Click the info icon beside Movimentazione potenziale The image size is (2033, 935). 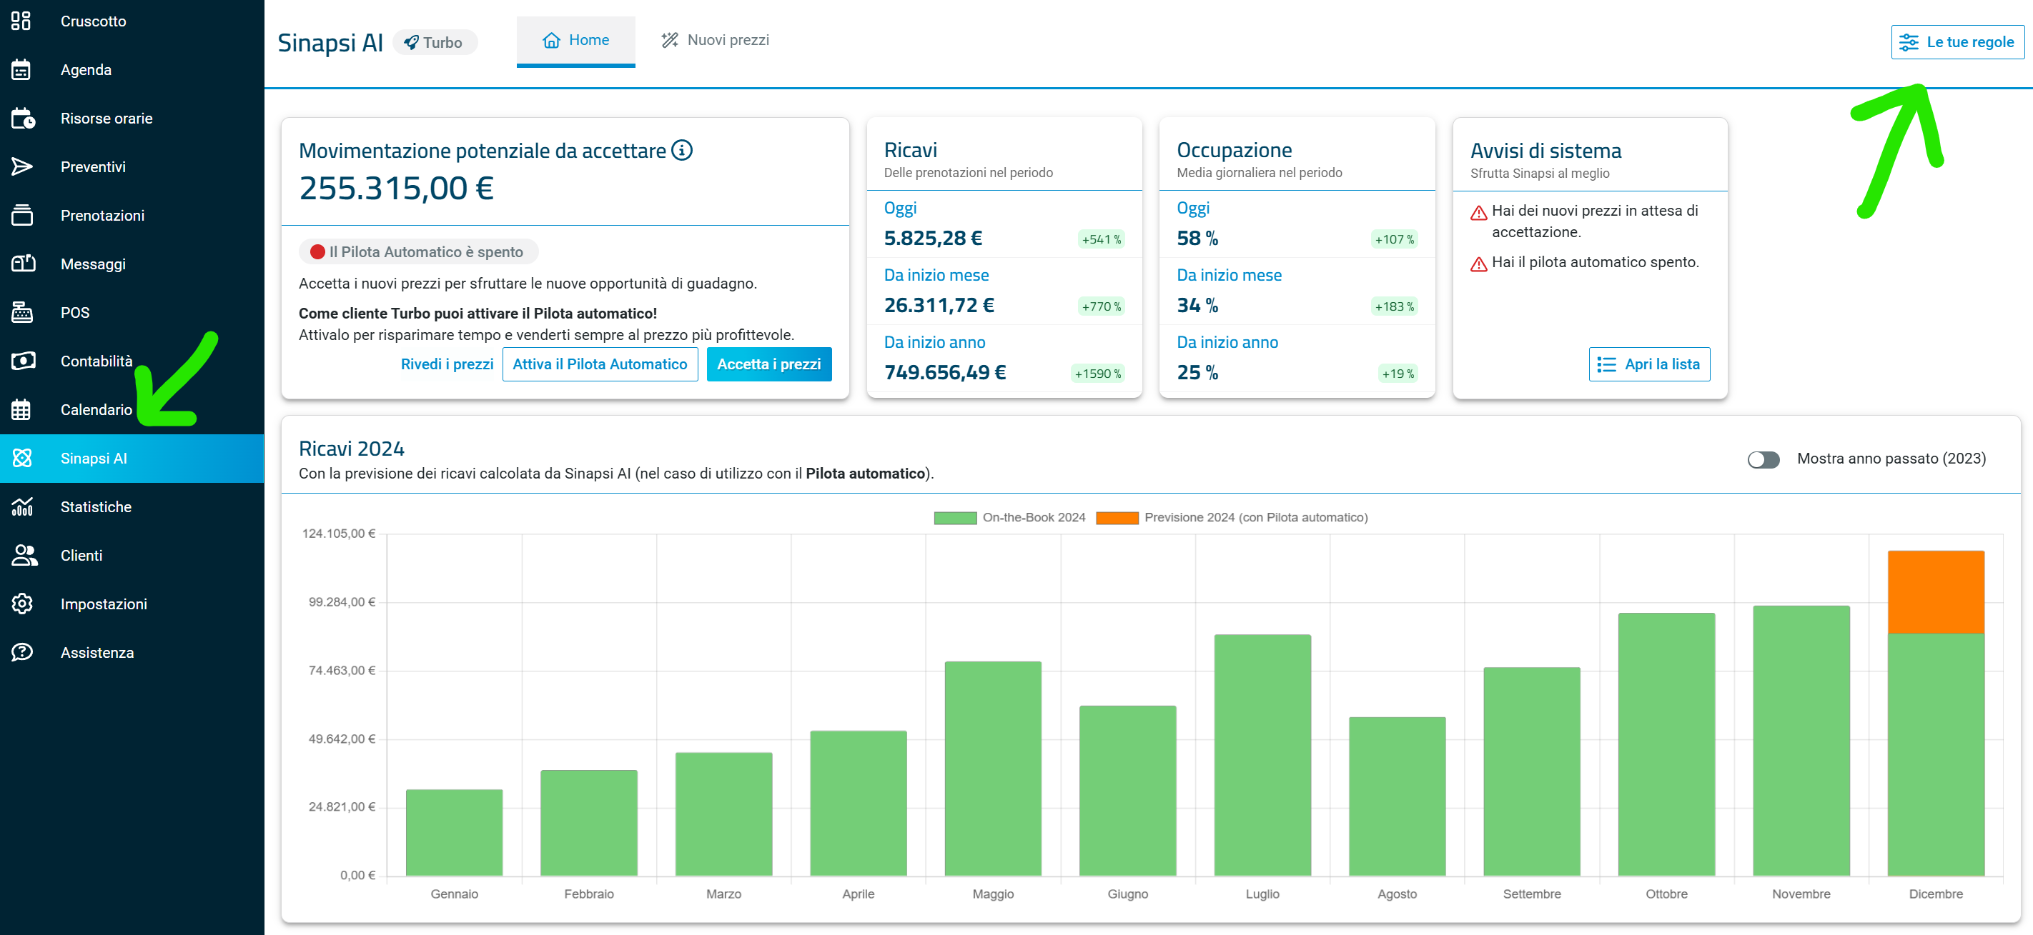682,150
